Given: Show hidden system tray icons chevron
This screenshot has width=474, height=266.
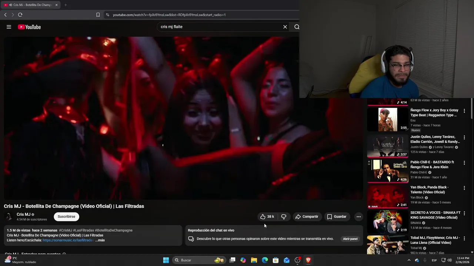Looking at the screenshot, I should coord(409,260).
